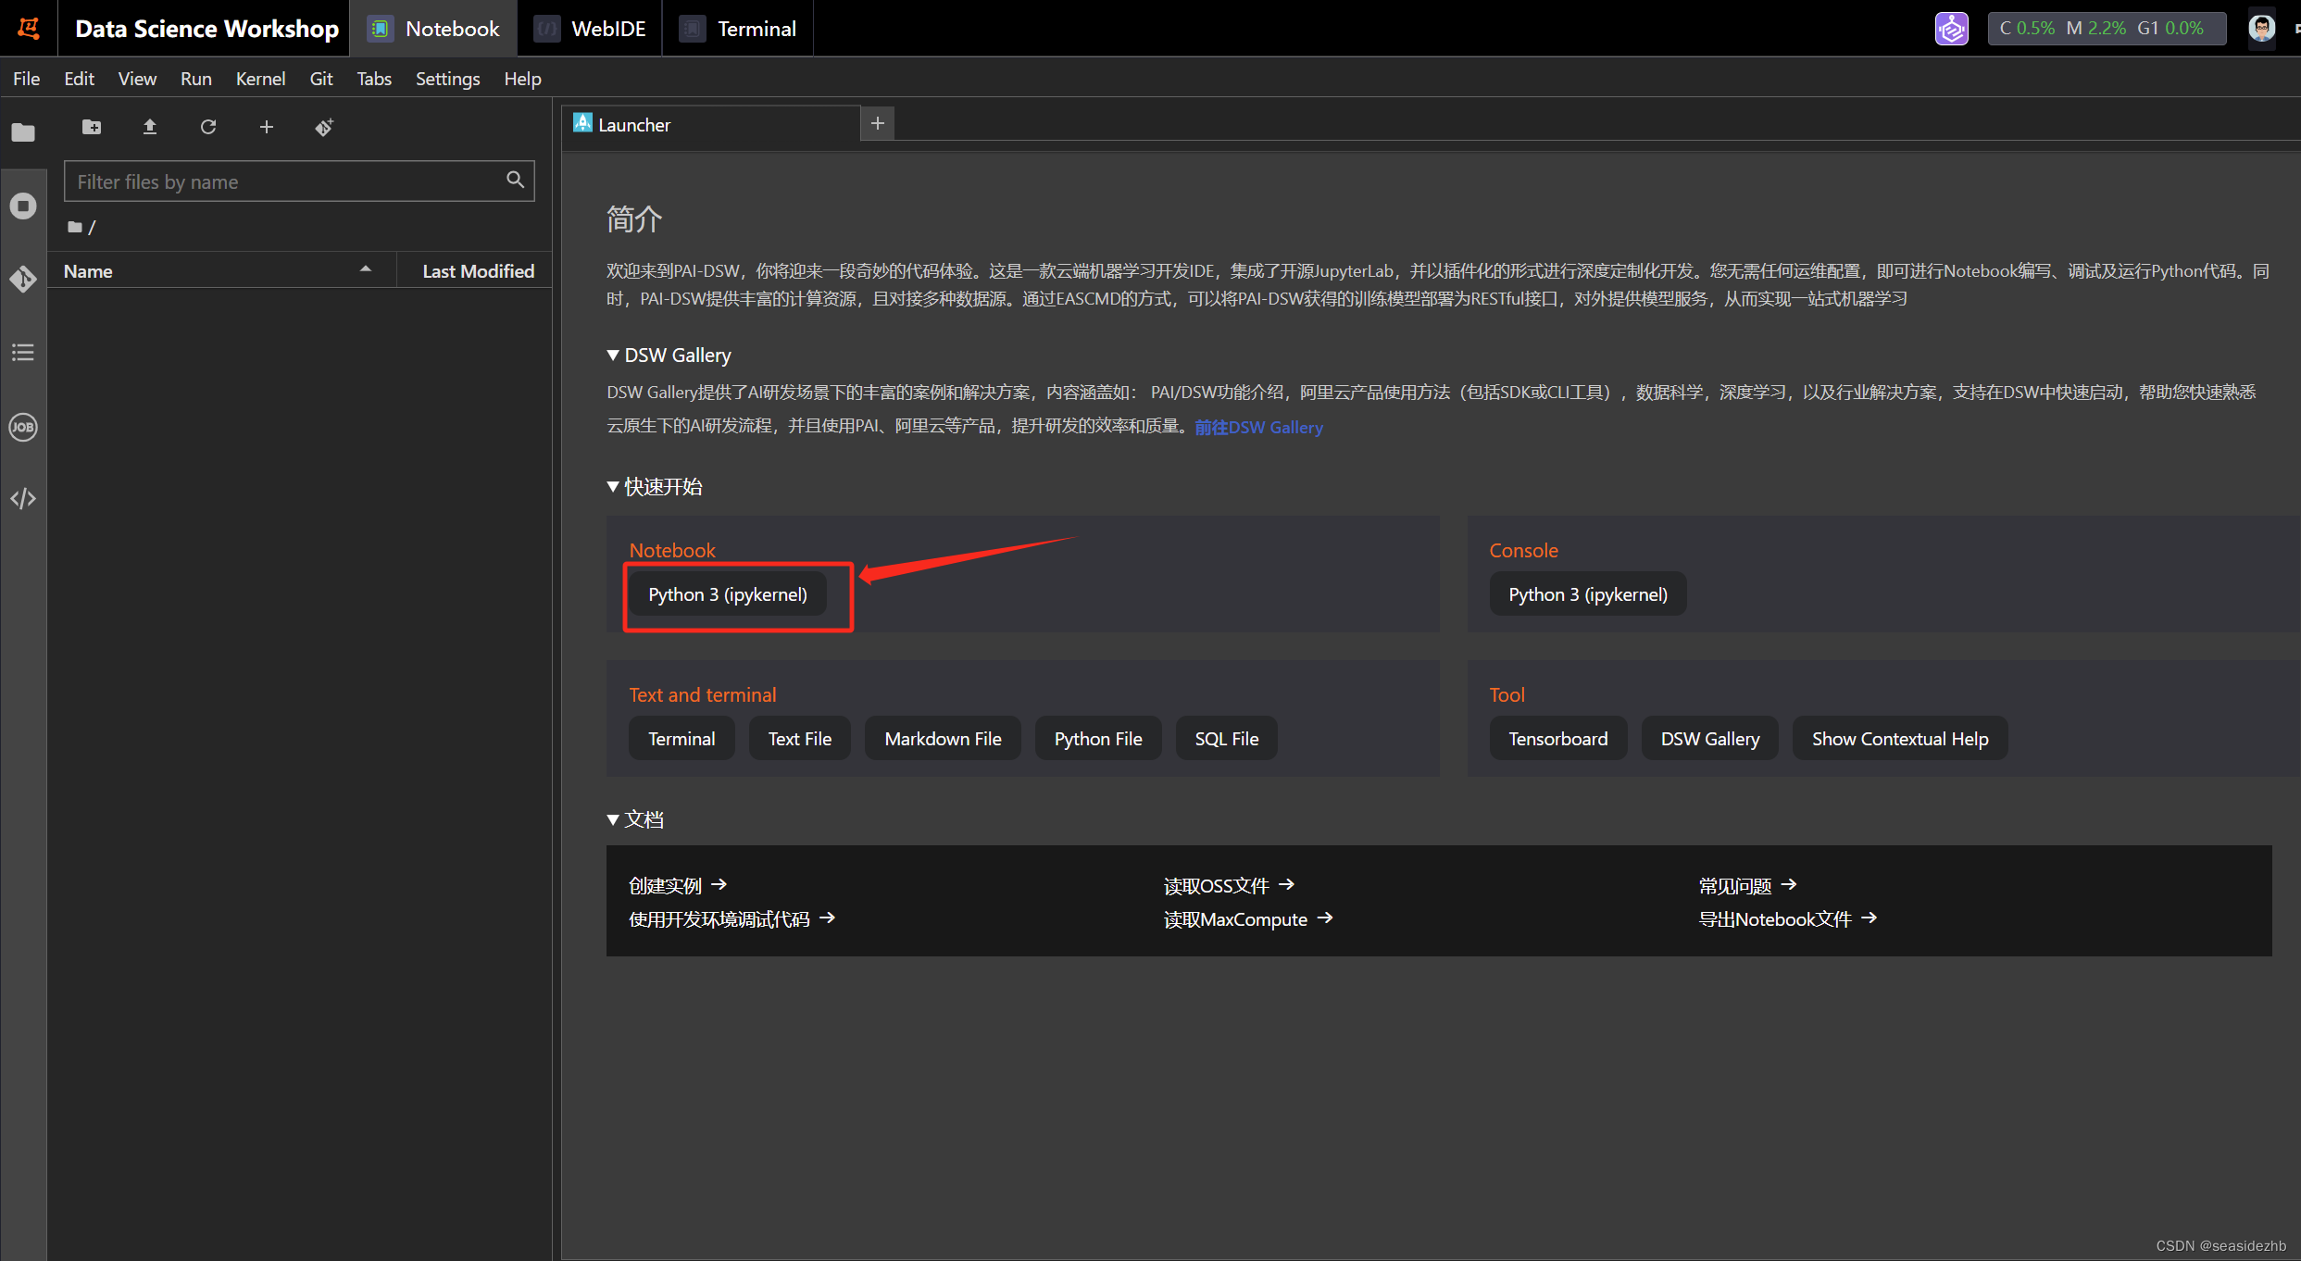Switch to the WebIDE top tab
Screen dimensions: 2301x1261
[590, 29]
